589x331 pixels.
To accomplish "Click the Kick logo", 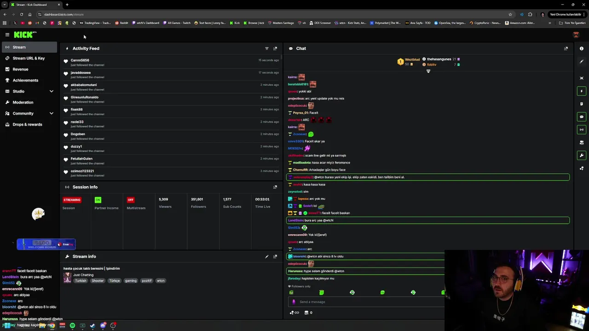I will point(25,34).
